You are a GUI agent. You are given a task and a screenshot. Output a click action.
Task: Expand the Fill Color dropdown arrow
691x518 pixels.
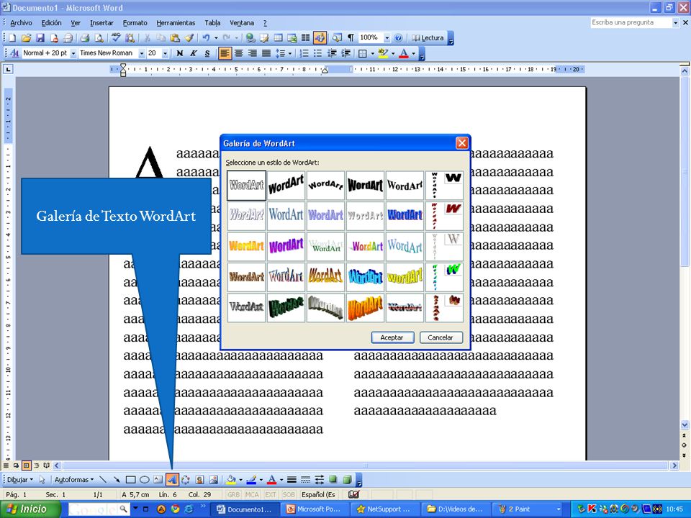tap(240, 480)
